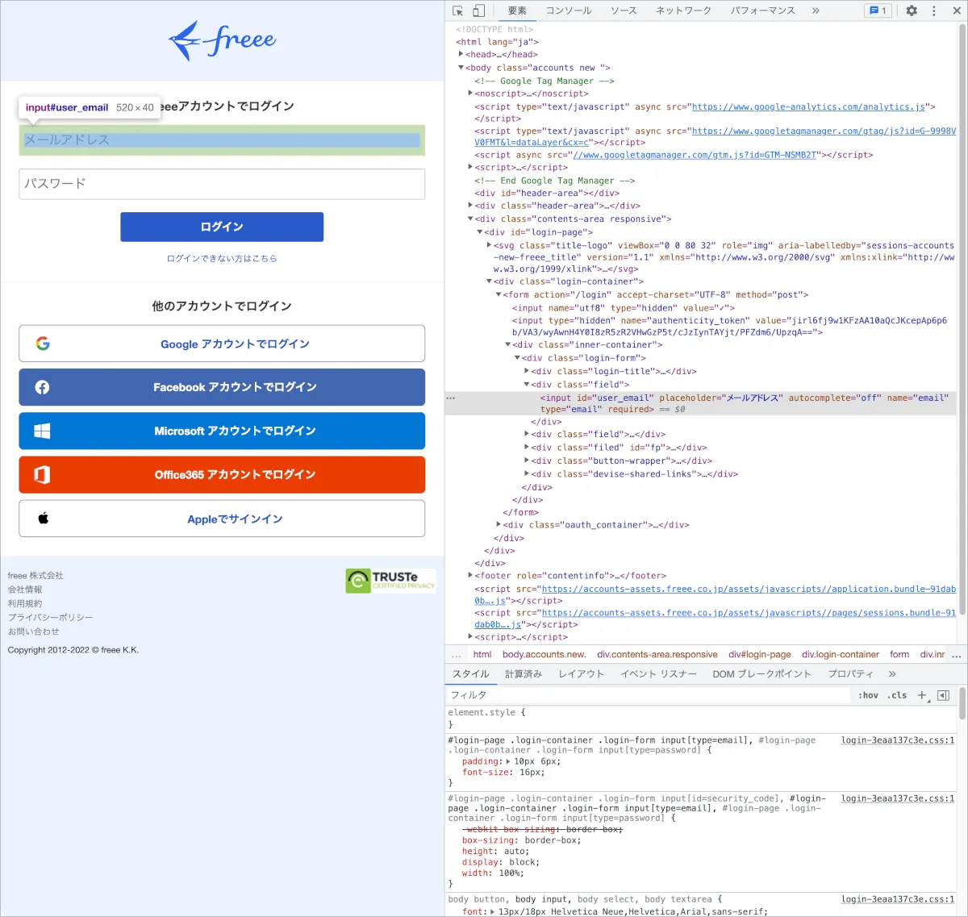Toggle the device toolbar icon
Viewport: 968px width, 917px height.
pos(478,10)
